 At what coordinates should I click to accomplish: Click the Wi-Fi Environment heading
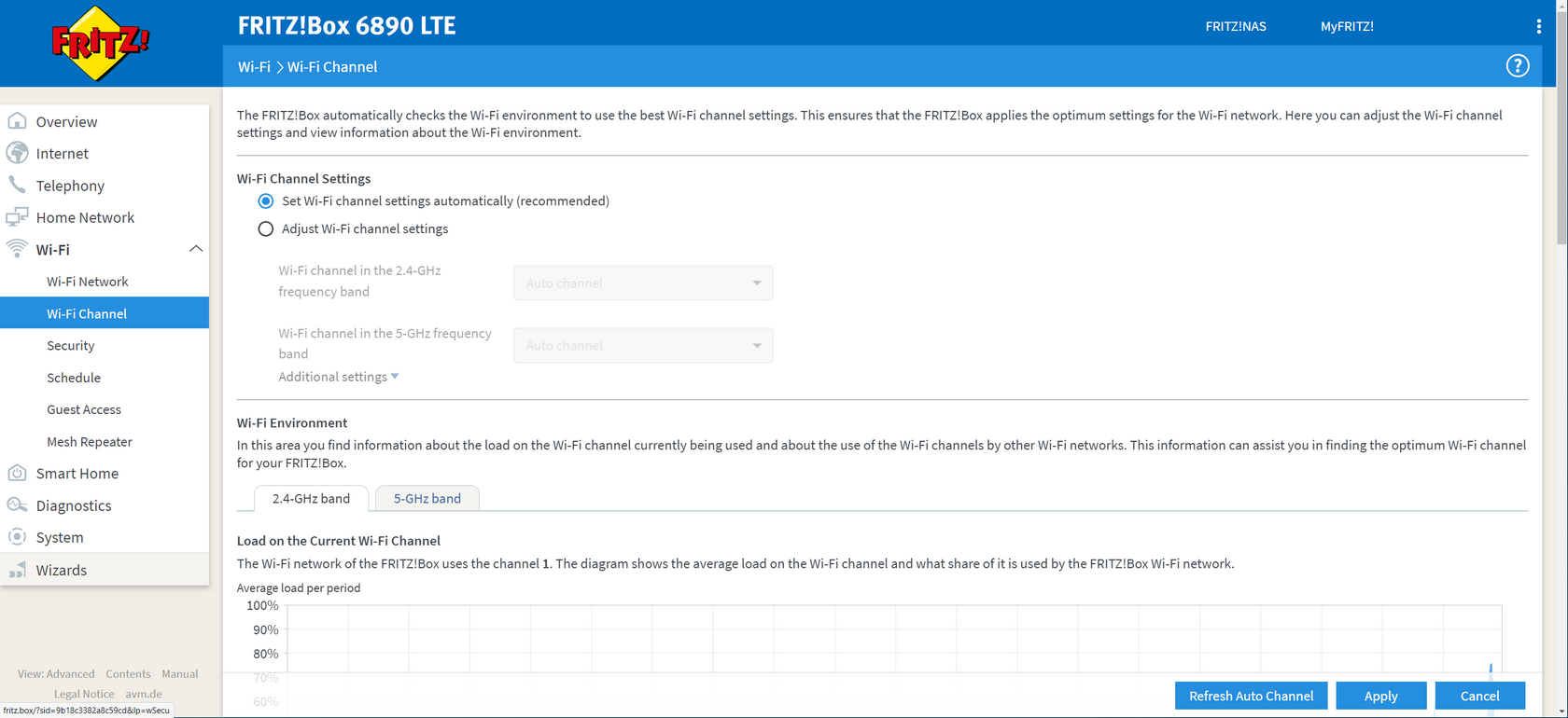click(292, 422)
